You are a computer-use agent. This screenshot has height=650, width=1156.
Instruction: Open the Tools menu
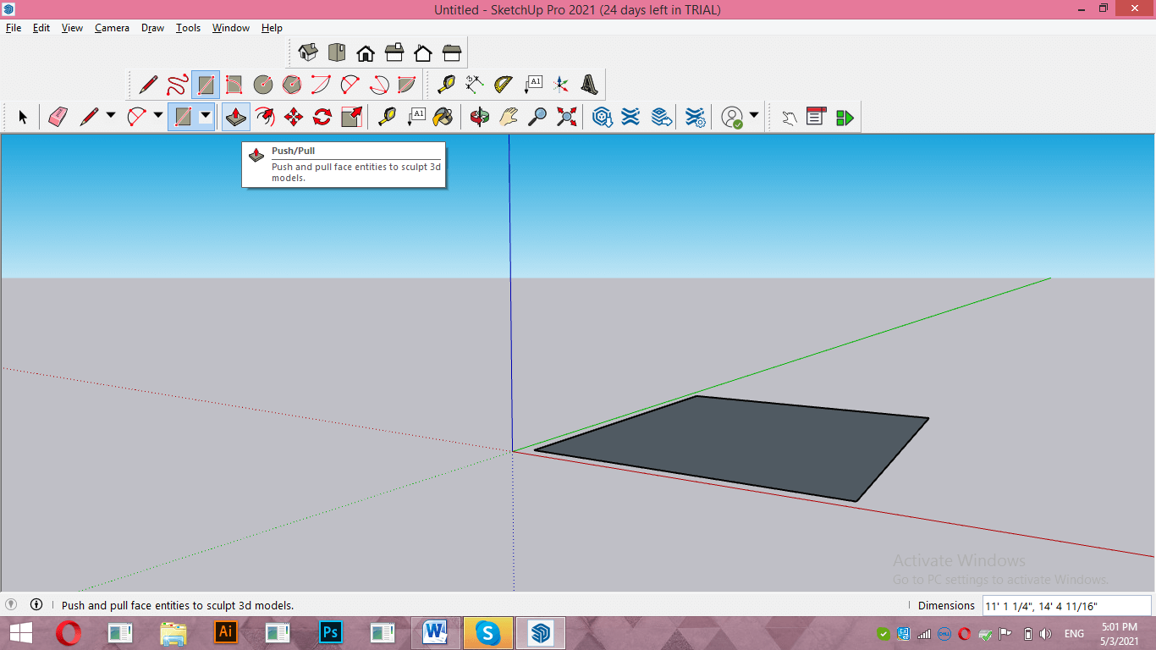pos(188,28)
